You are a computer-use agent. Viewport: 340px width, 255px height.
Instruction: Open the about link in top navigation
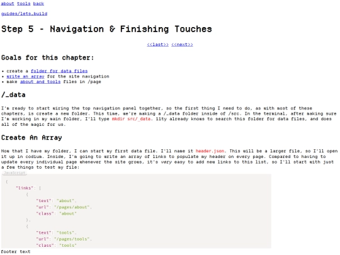click(x=8, y=4)
